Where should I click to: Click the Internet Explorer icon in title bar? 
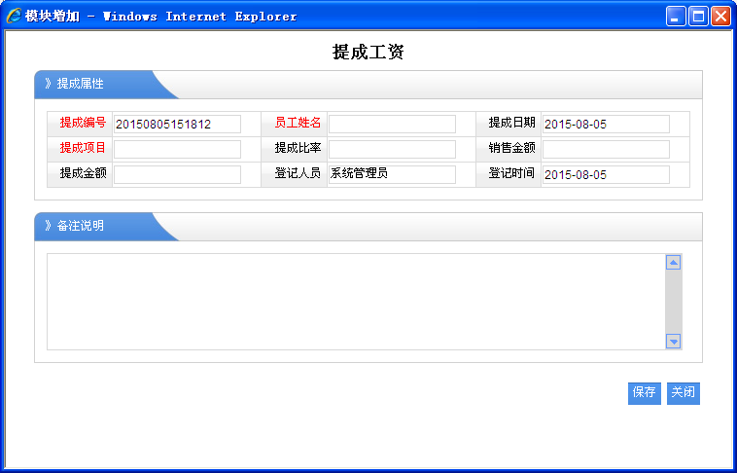[14, 17]
